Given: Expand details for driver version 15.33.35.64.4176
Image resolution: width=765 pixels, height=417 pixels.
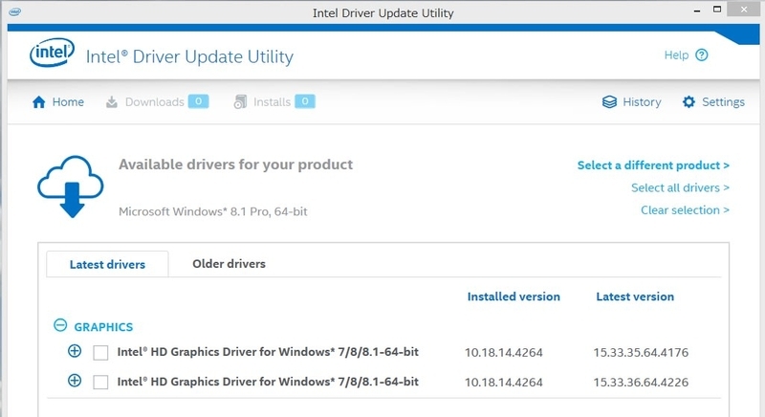Looking at the screenshot, I should click(x=75, y=351).
